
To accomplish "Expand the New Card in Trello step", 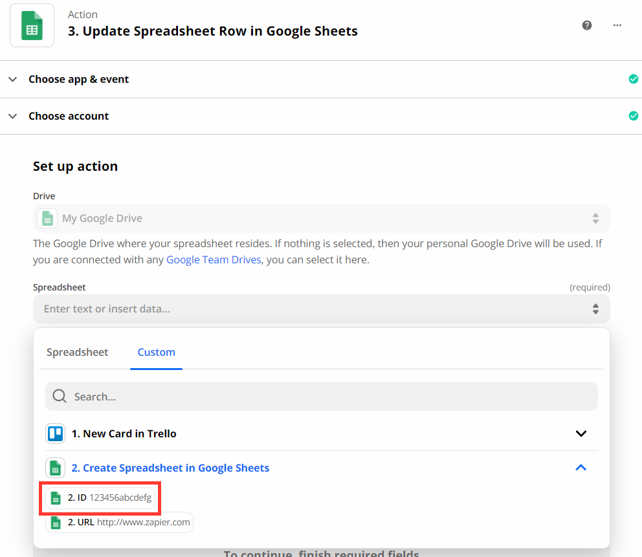I will click(581, 433).
